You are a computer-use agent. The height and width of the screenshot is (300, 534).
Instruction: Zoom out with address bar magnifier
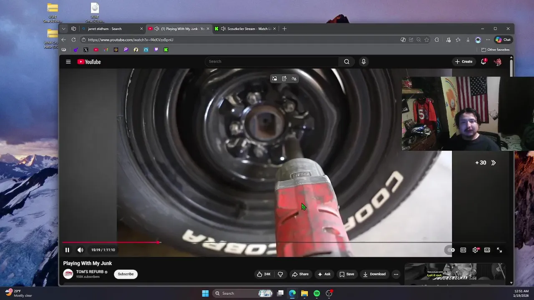[418, 40]
